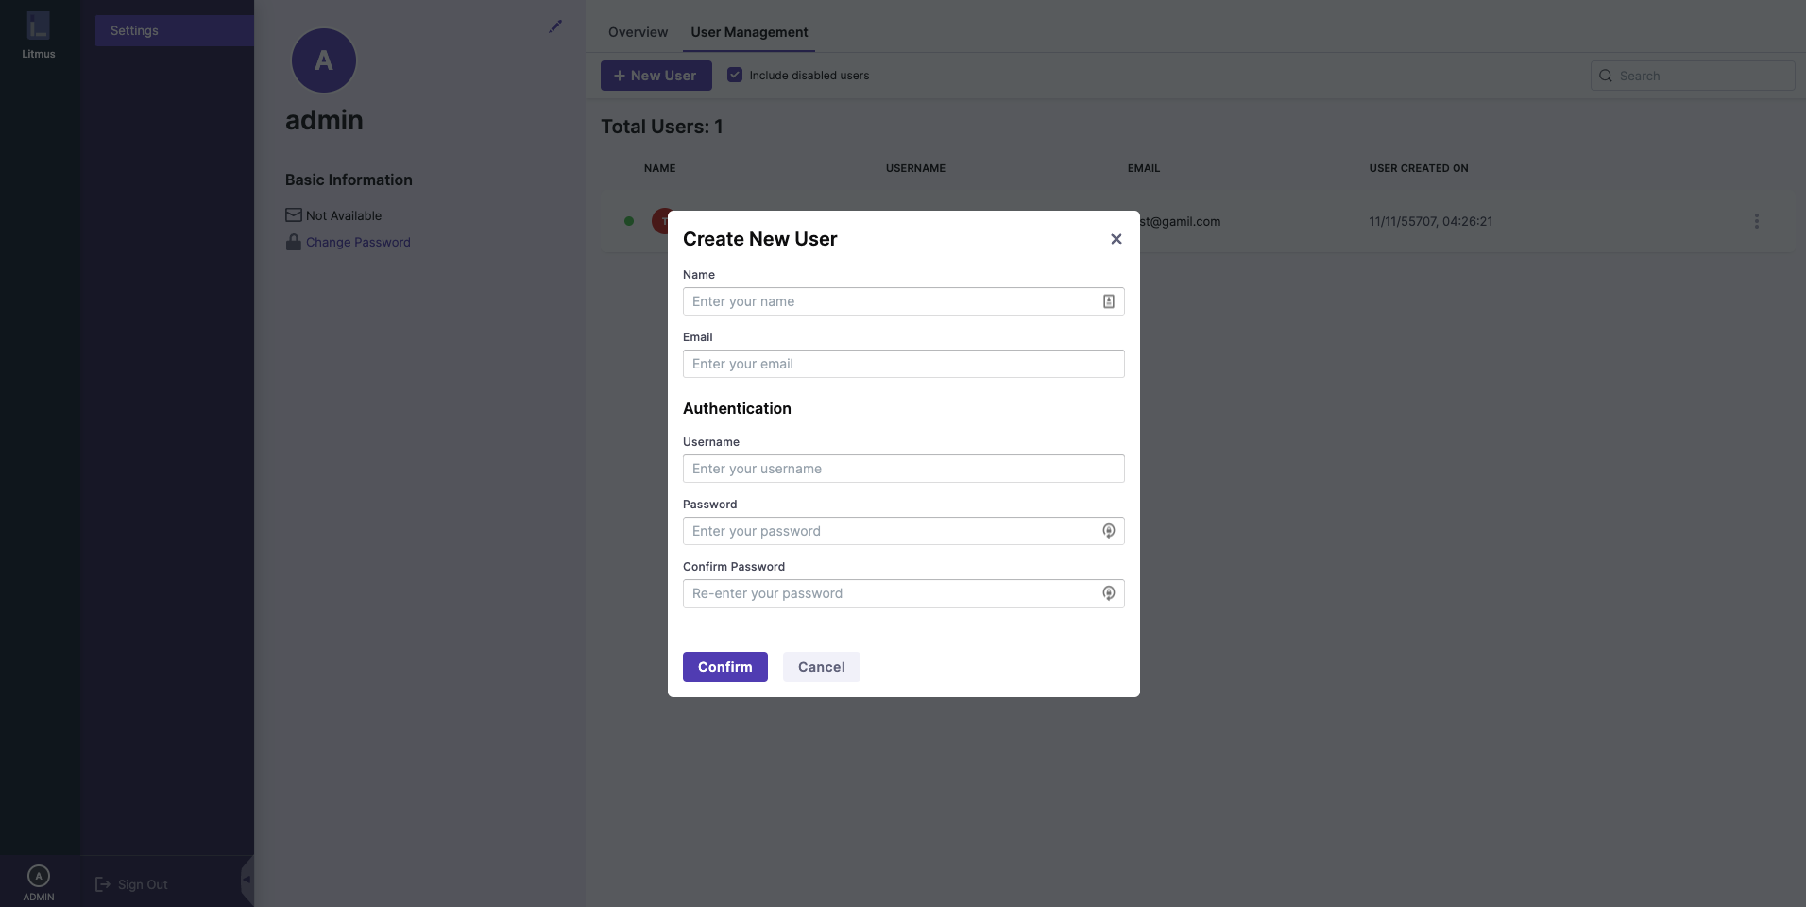Close the Create New User dialog
The height and width of the screenshot is (907, 1806).
tap(1116, 239)
